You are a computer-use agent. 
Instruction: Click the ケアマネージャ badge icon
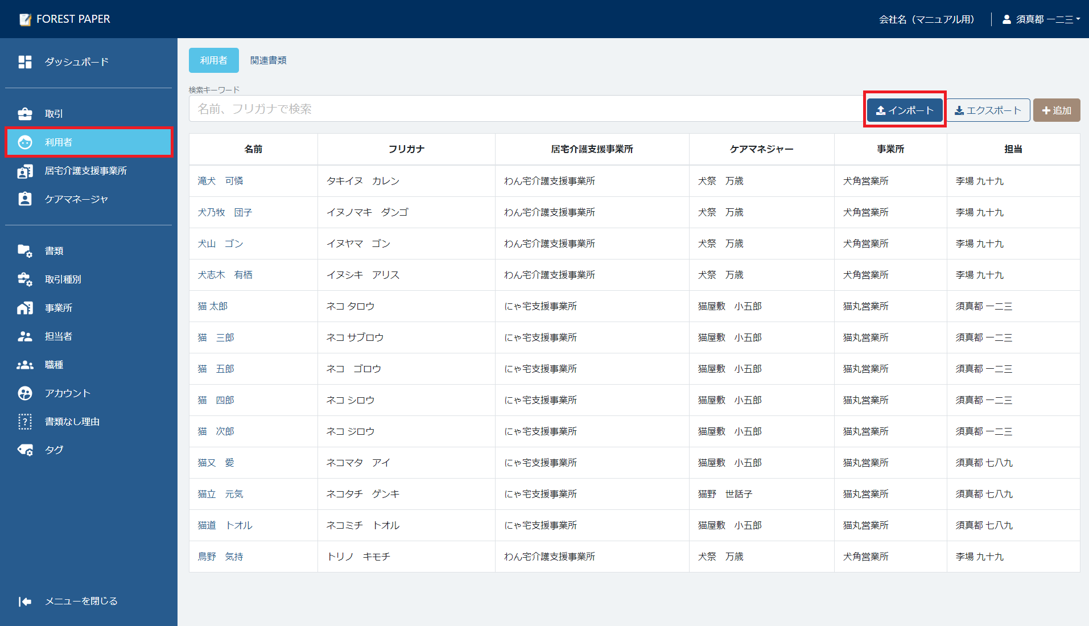[25, 199]
